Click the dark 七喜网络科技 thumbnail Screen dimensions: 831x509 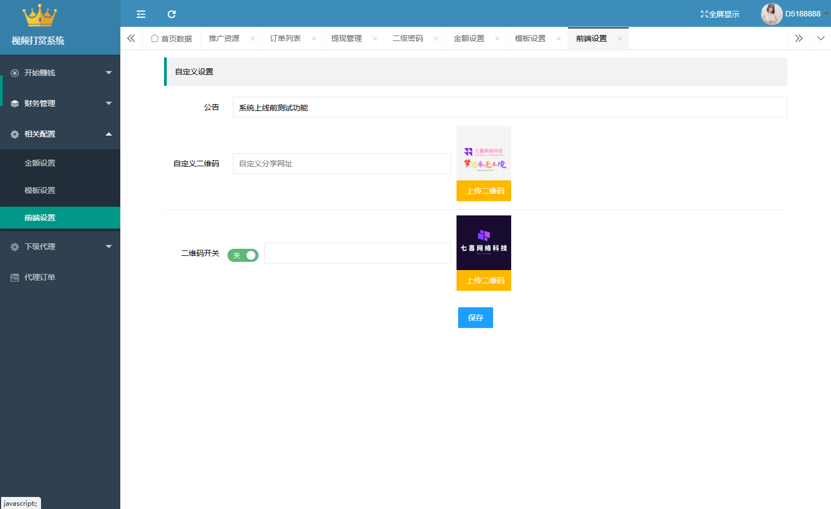coord(484,243)
